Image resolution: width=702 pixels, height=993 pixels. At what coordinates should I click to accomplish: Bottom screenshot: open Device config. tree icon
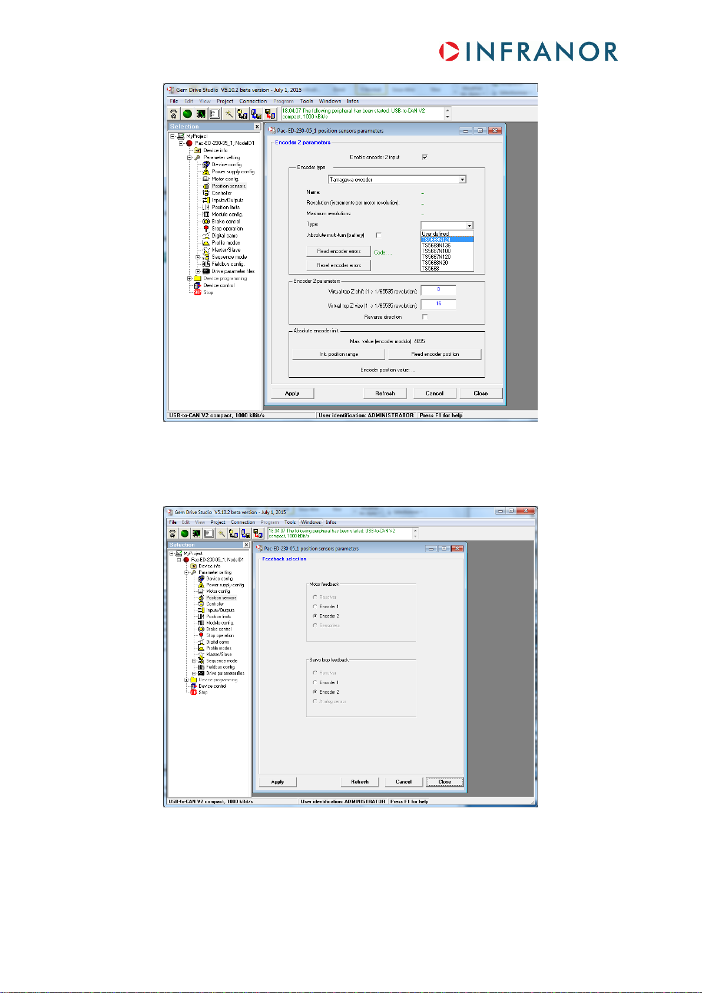tap(201, 579)
